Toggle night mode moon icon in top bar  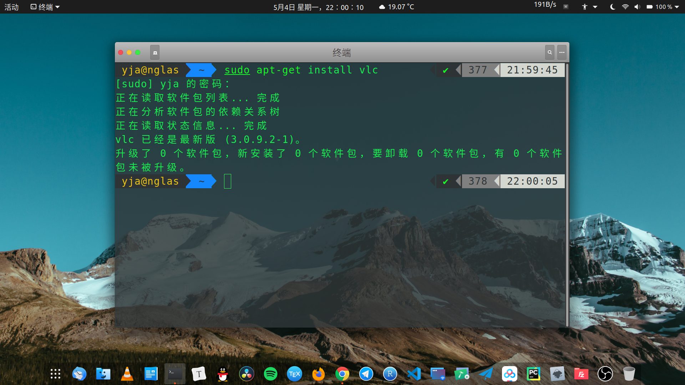coord(613,7)
